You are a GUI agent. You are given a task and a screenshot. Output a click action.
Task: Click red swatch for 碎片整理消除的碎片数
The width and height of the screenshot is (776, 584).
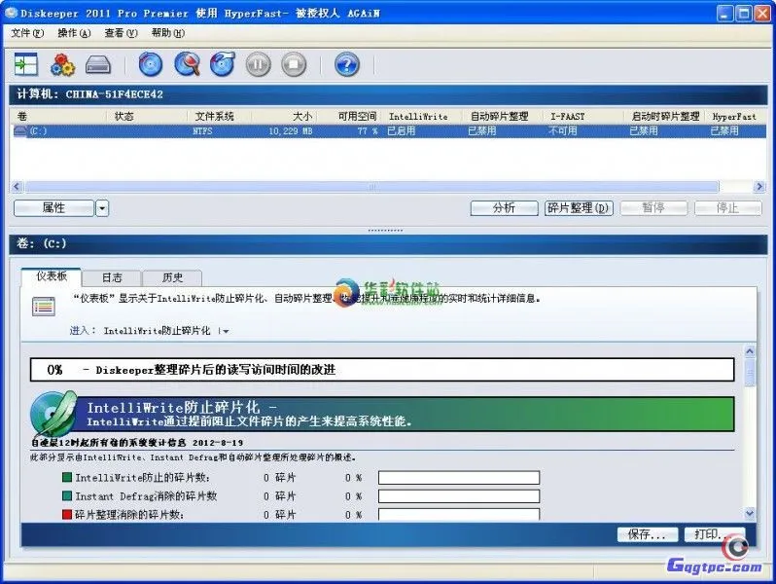point(67,514)
